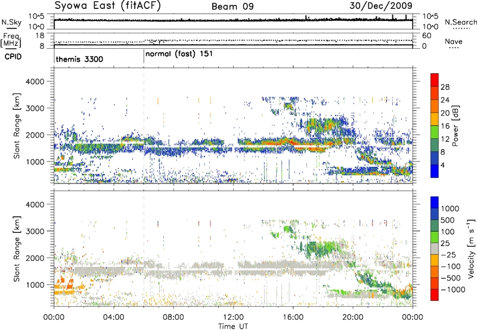This screenshot has height=330, width=477.
Task: Select the '-1000' label on Velocity color bar
Action: tap(453, 289)
